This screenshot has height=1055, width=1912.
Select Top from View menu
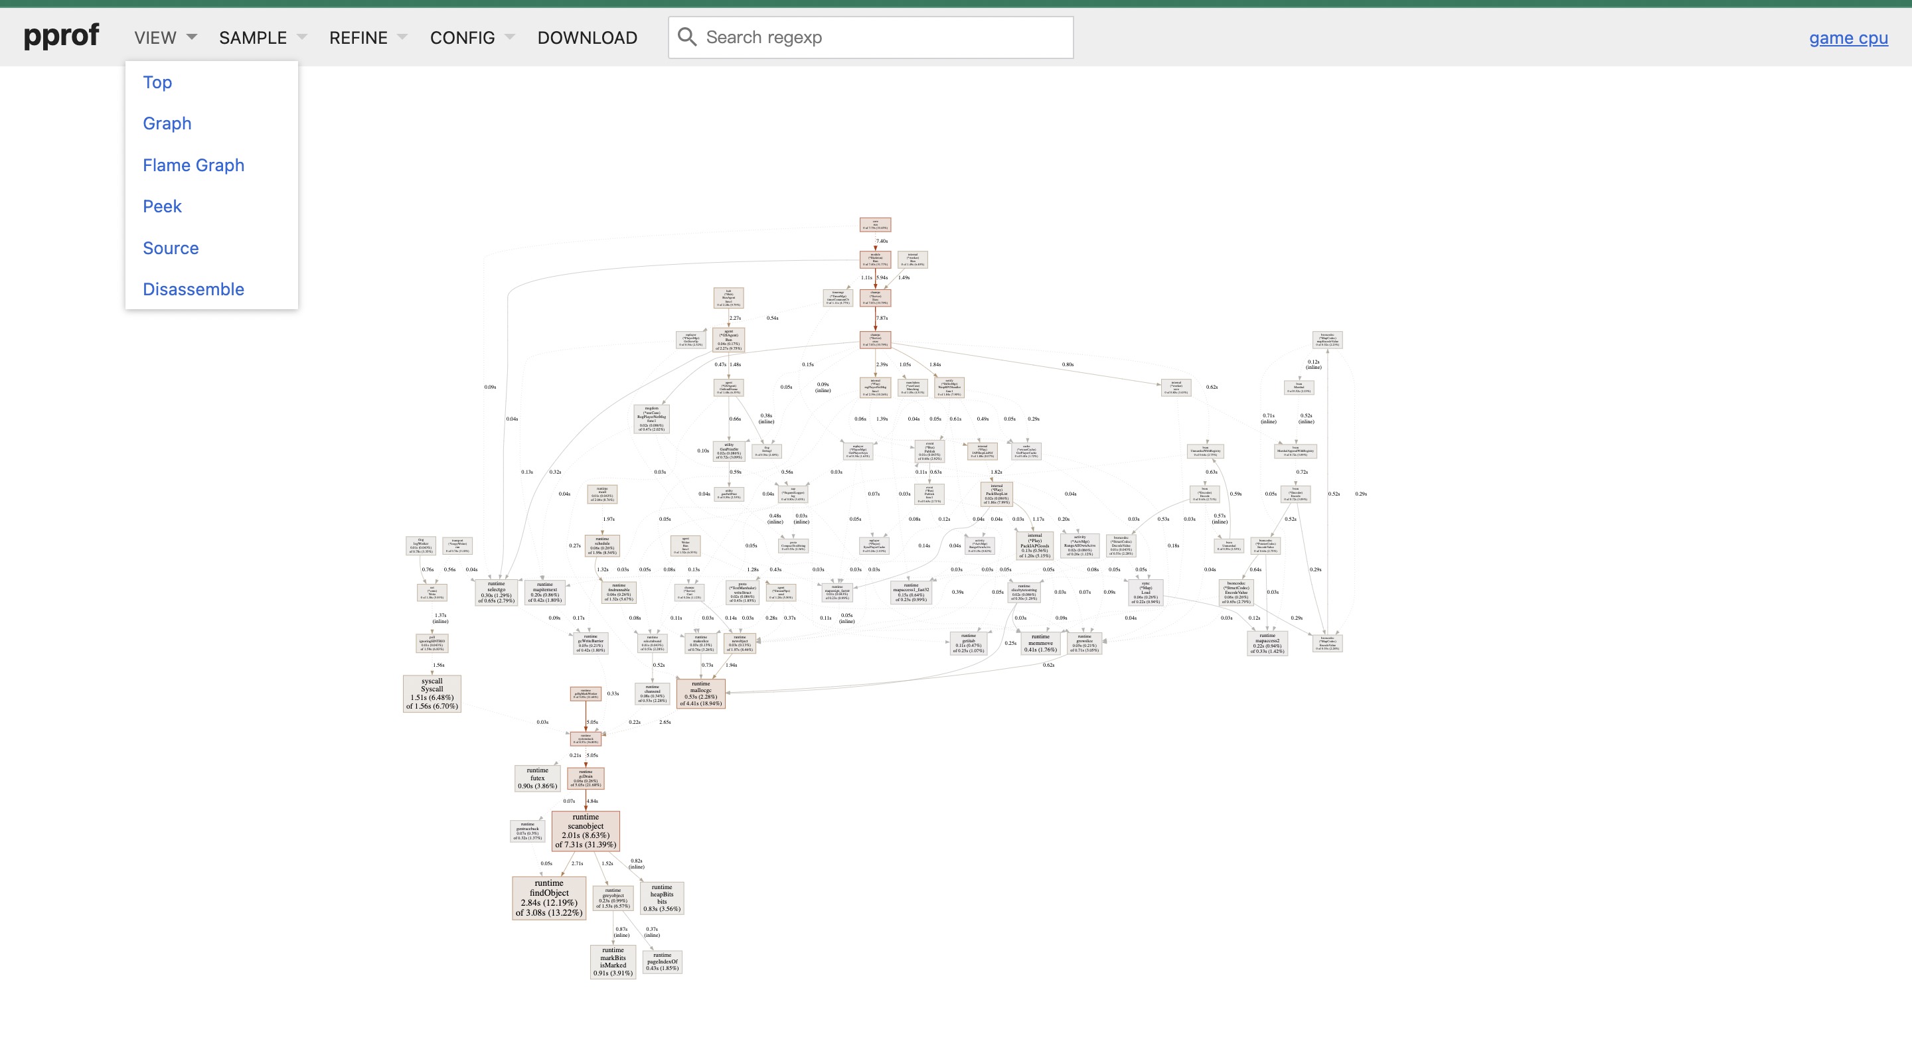click(x=157, y=82)
